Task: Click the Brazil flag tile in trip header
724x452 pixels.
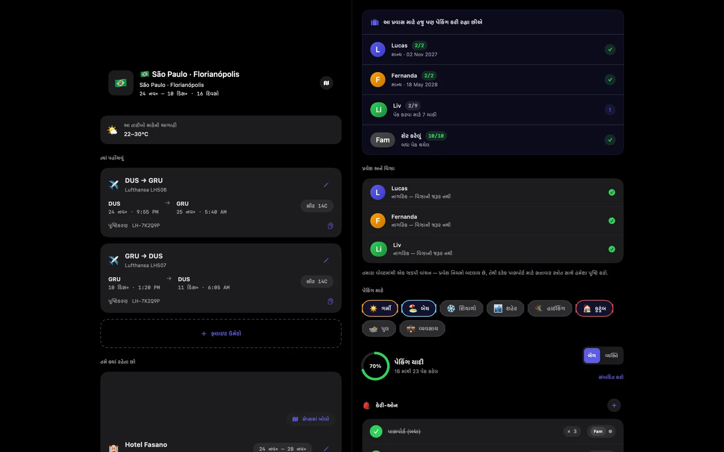Action: [121, 83]
